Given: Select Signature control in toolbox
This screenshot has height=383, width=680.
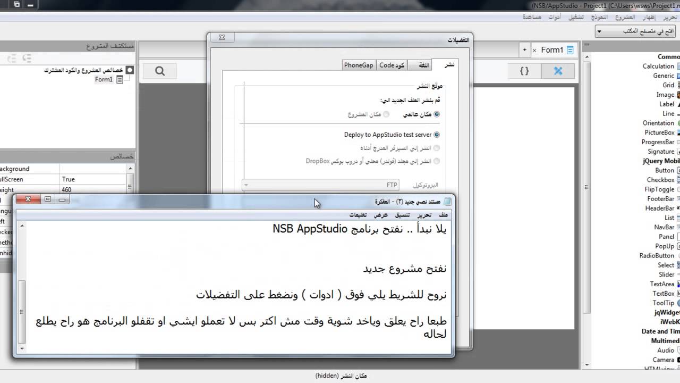Looking at the screenshot, I should pos(661,152).
